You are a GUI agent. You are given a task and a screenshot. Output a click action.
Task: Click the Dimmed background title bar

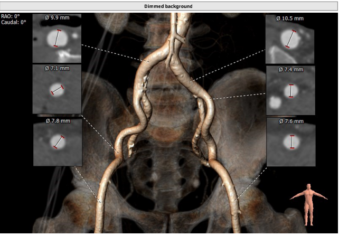click(169, 6)
